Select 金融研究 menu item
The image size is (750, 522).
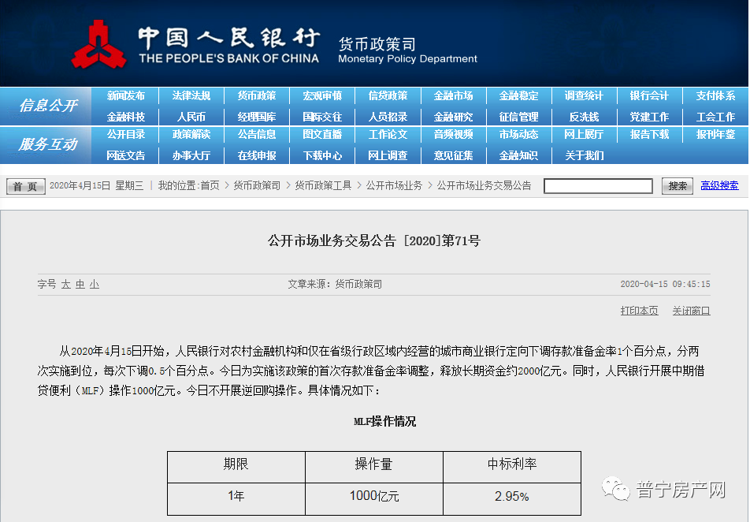click(x=454, y=117)
